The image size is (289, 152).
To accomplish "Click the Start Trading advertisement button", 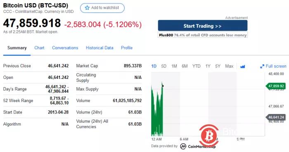I will (x=203, y=26).
